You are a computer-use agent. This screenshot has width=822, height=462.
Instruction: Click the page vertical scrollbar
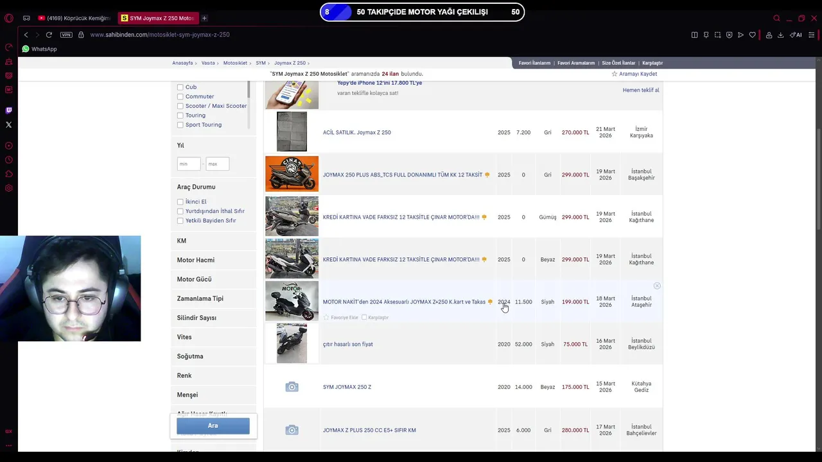(x=818, y=180)
